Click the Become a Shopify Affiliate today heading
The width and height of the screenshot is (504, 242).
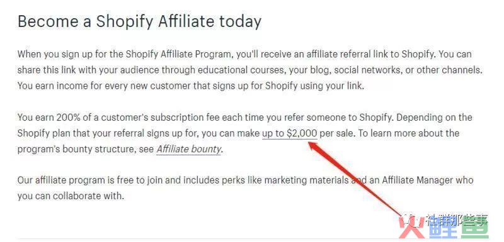tap(139, 21)
